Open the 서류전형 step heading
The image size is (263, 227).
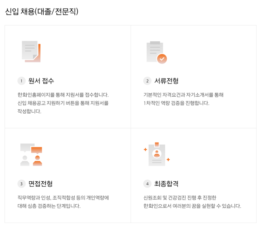tap(166, 81)
